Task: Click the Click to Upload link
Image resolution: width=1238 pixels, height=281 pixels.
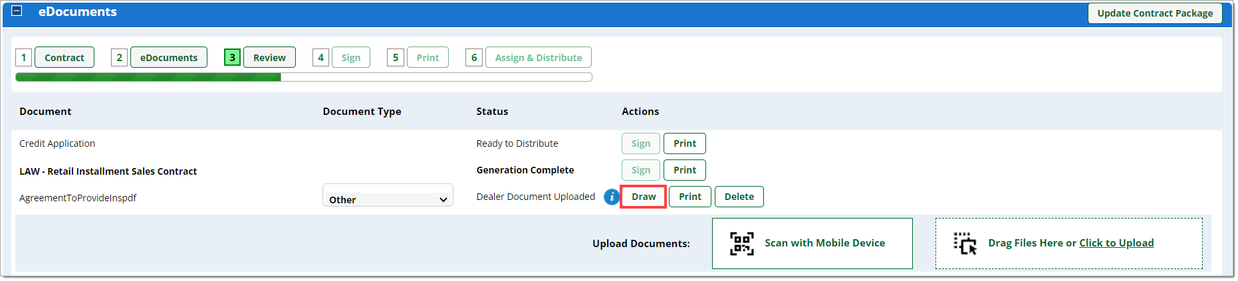Action: (1116, 243)
